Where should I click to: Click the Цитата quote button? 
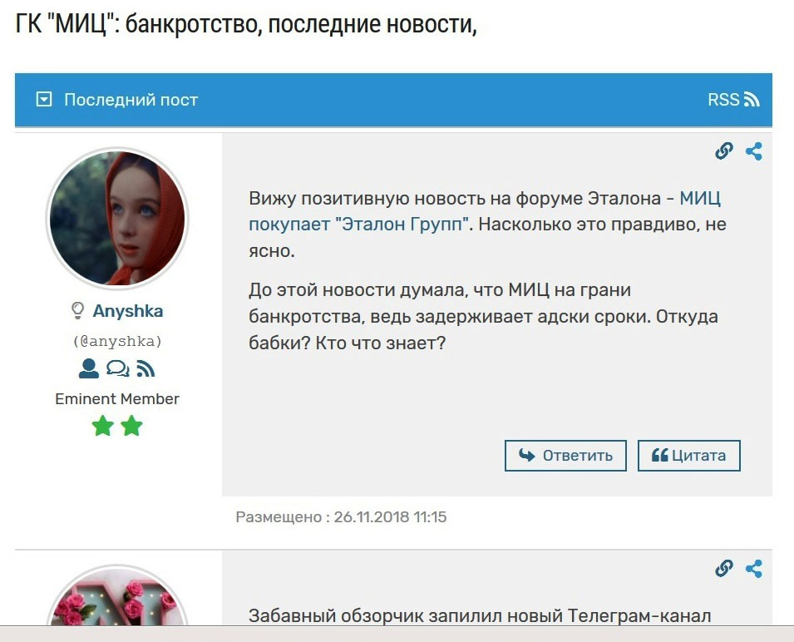click(688, 456)
